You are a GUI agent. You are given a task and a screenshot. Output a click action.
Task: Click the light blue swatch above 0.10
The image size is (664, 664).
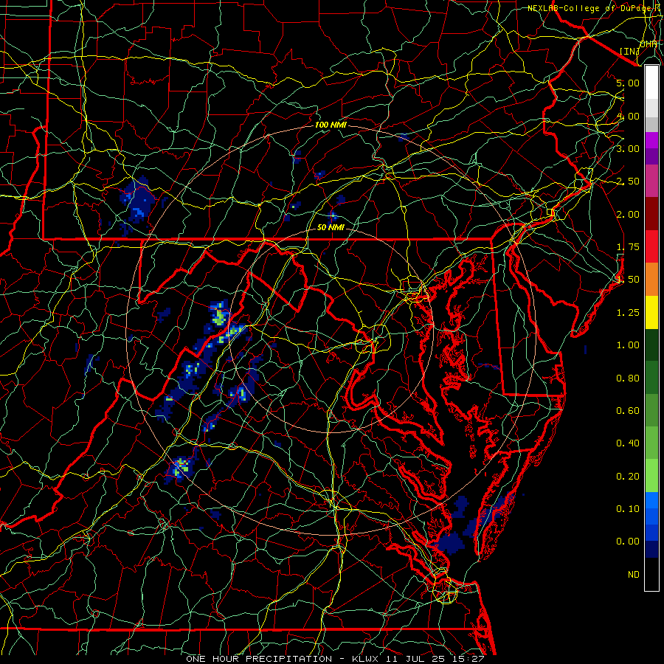point(651,500)
